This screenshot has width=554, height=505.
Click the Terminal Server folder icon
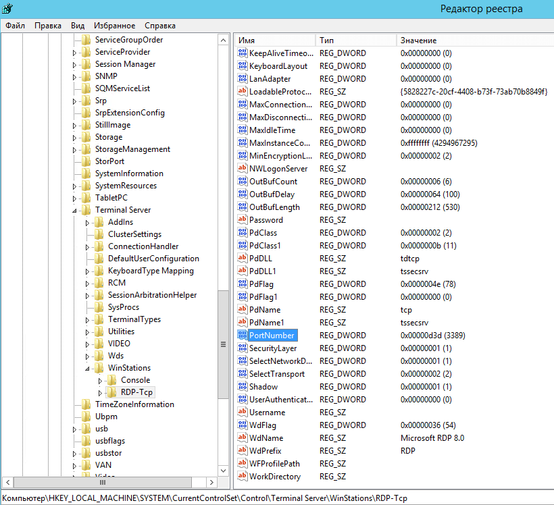point(86,210)
